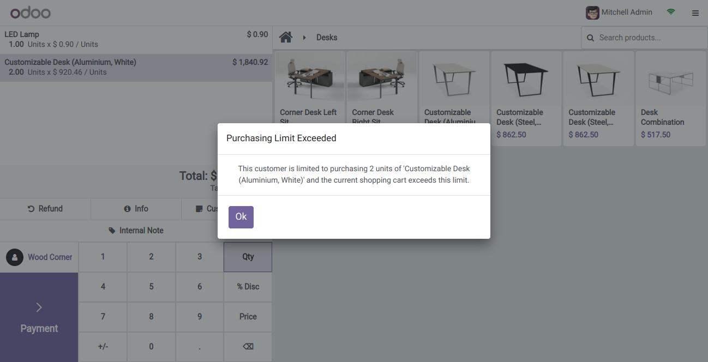Image resolution: width=708 pixels, height=362 pixels.
Task: Click numpad key 3
Action: pyautogui.click(x=200, y=257)
